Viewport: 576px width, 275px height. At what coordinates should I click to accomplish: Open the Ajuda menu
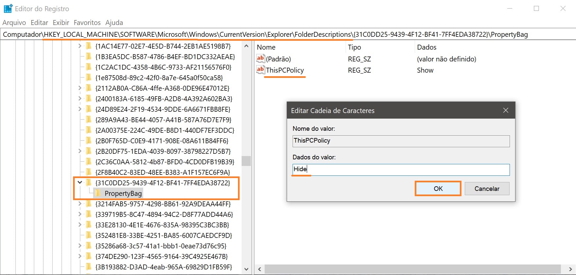point(114,22)
